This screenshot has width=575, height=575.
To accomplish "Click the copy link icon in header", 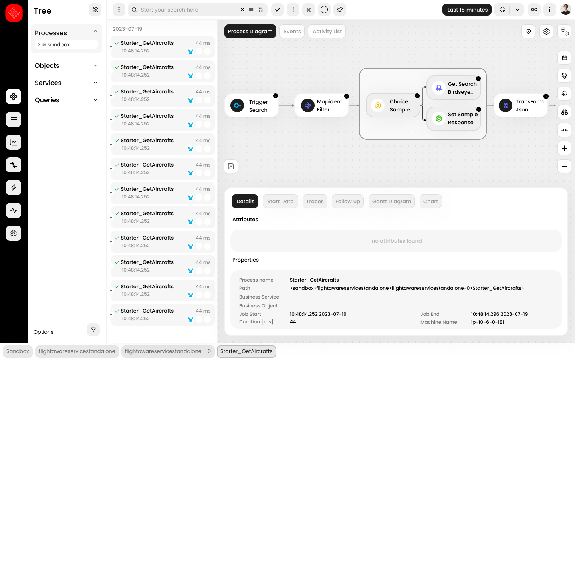I will pyautogui.click(x=534, y=10).
